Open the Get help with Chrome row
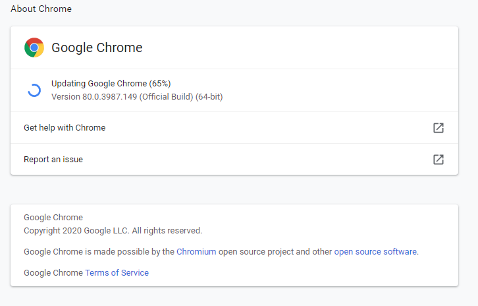 click(65, 128)
